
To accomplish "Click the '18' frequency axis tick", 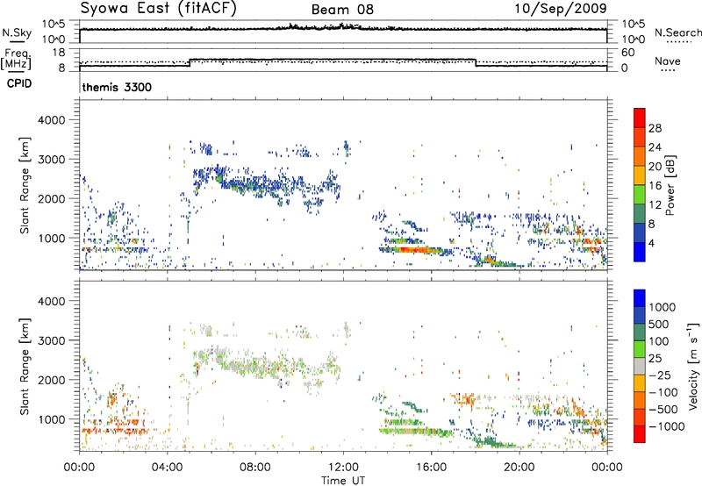I will click(x=58, y=53).
